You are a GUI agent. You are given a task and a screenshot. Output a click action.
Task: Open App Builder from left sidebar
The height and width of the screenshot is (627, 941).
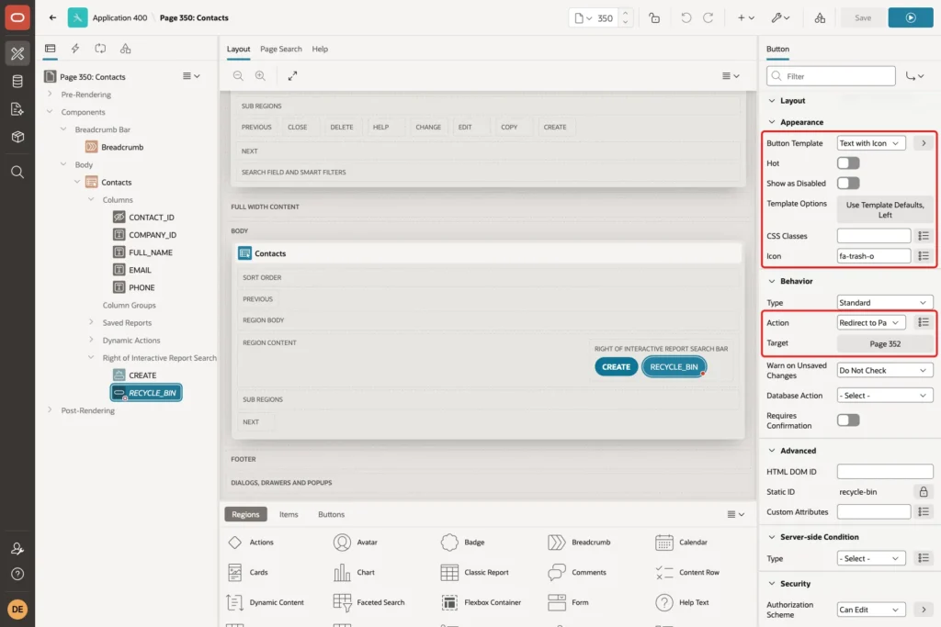(x=17, y=53)
